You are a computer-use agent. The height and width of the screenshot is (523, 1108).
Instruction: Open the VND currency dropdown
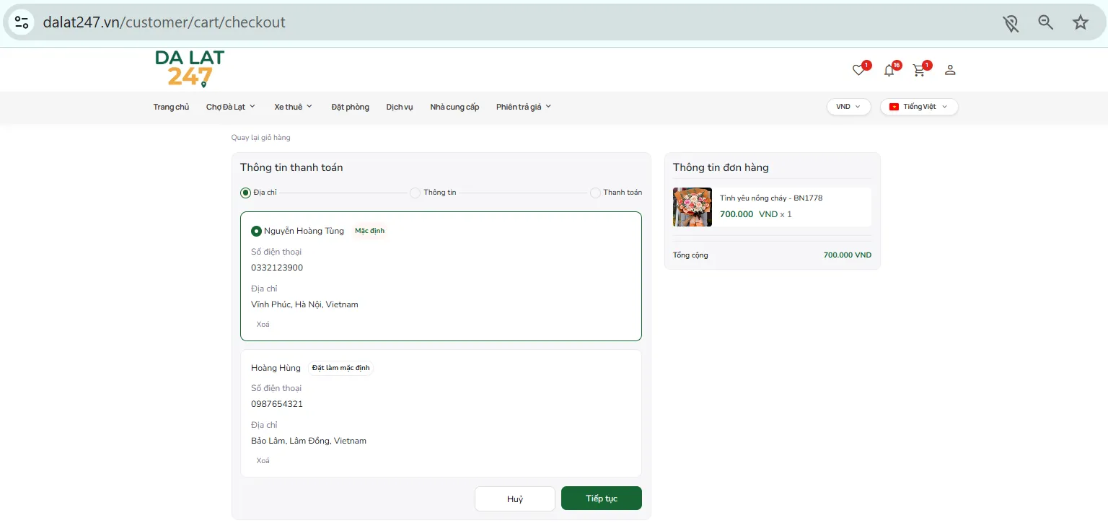coord(848,107)
